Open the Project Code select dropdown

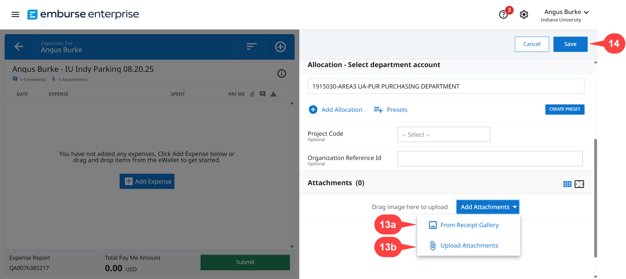pyautogui.click(x=443, y=135)
